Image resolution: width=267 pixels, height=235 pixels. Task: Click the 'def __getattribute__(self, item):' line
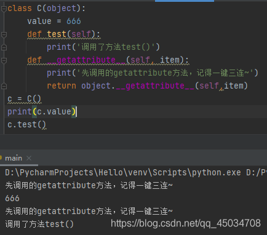click(x=108, y=60)
